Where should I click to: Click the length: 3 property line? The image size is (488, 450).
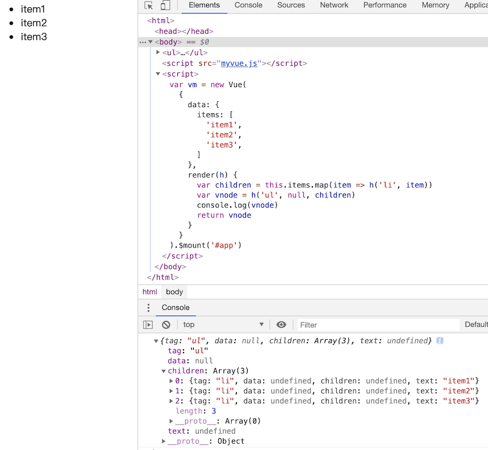pyautogui.click(x=196, y=411)
